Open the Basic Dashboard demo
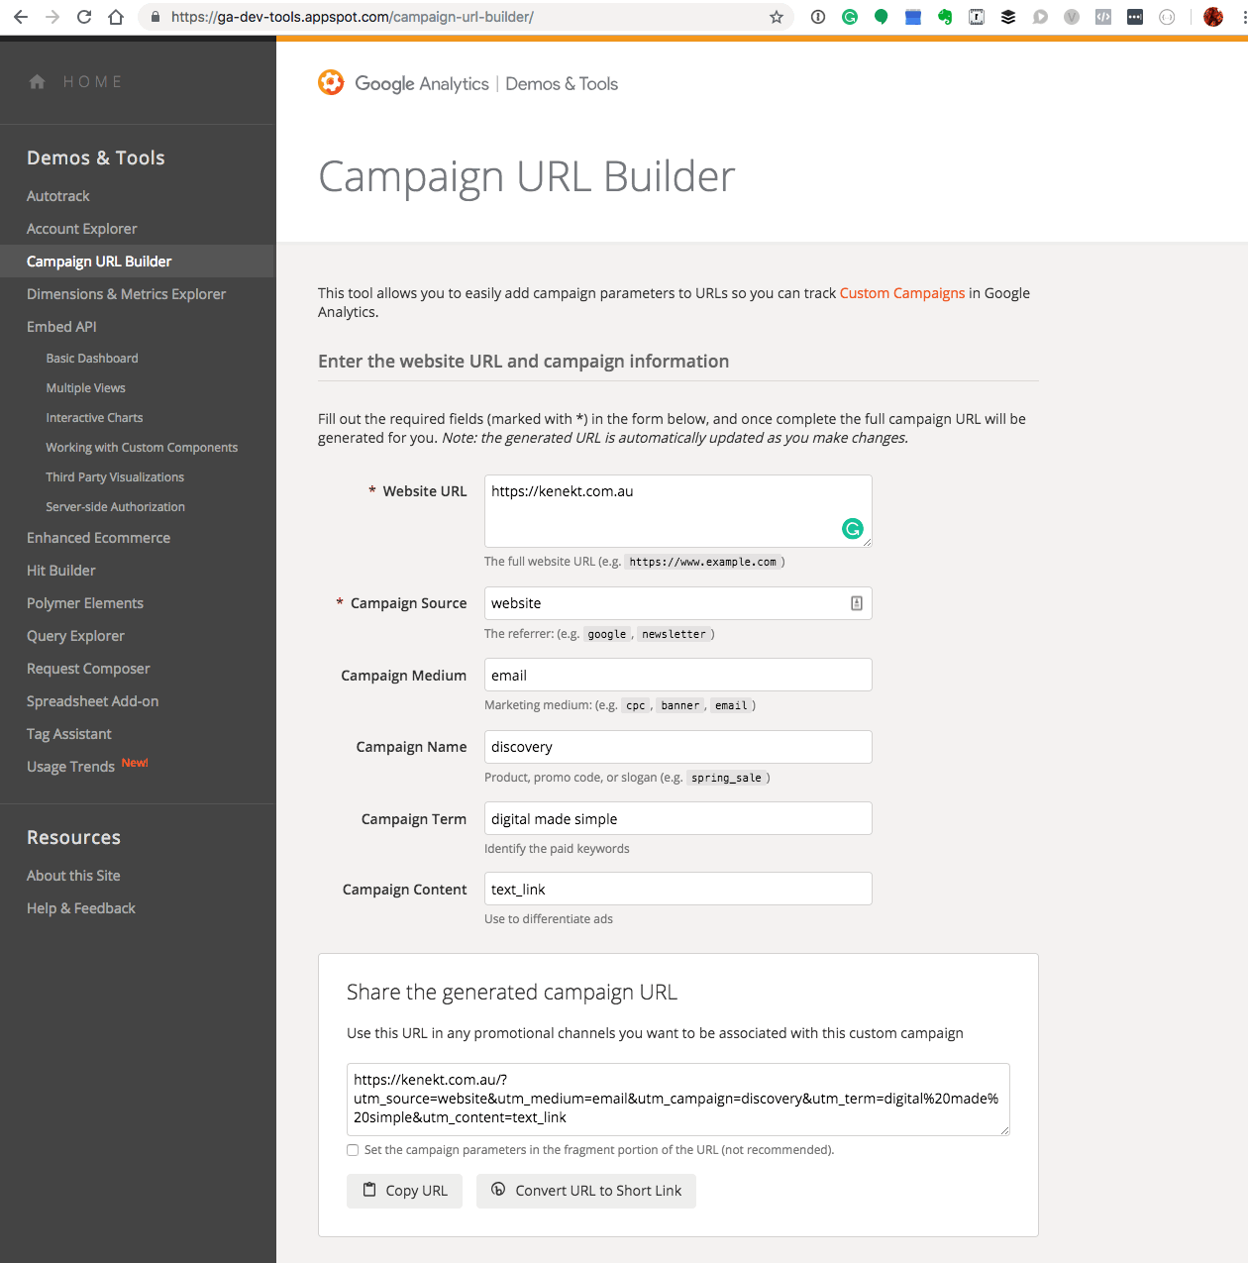 92,359
